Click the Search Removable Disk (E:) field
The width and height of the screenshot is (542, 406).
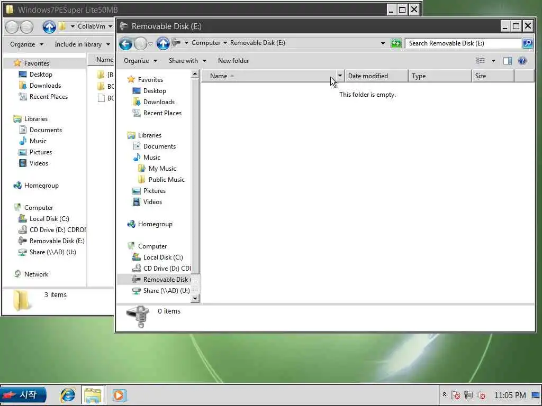pyautogui.click(x=463, y=43)
